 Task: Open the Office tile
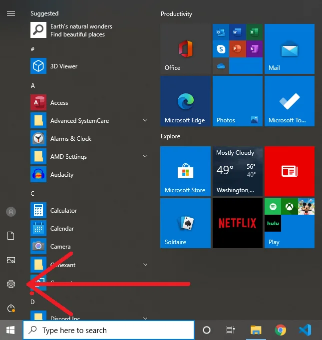tap(185, 49)
